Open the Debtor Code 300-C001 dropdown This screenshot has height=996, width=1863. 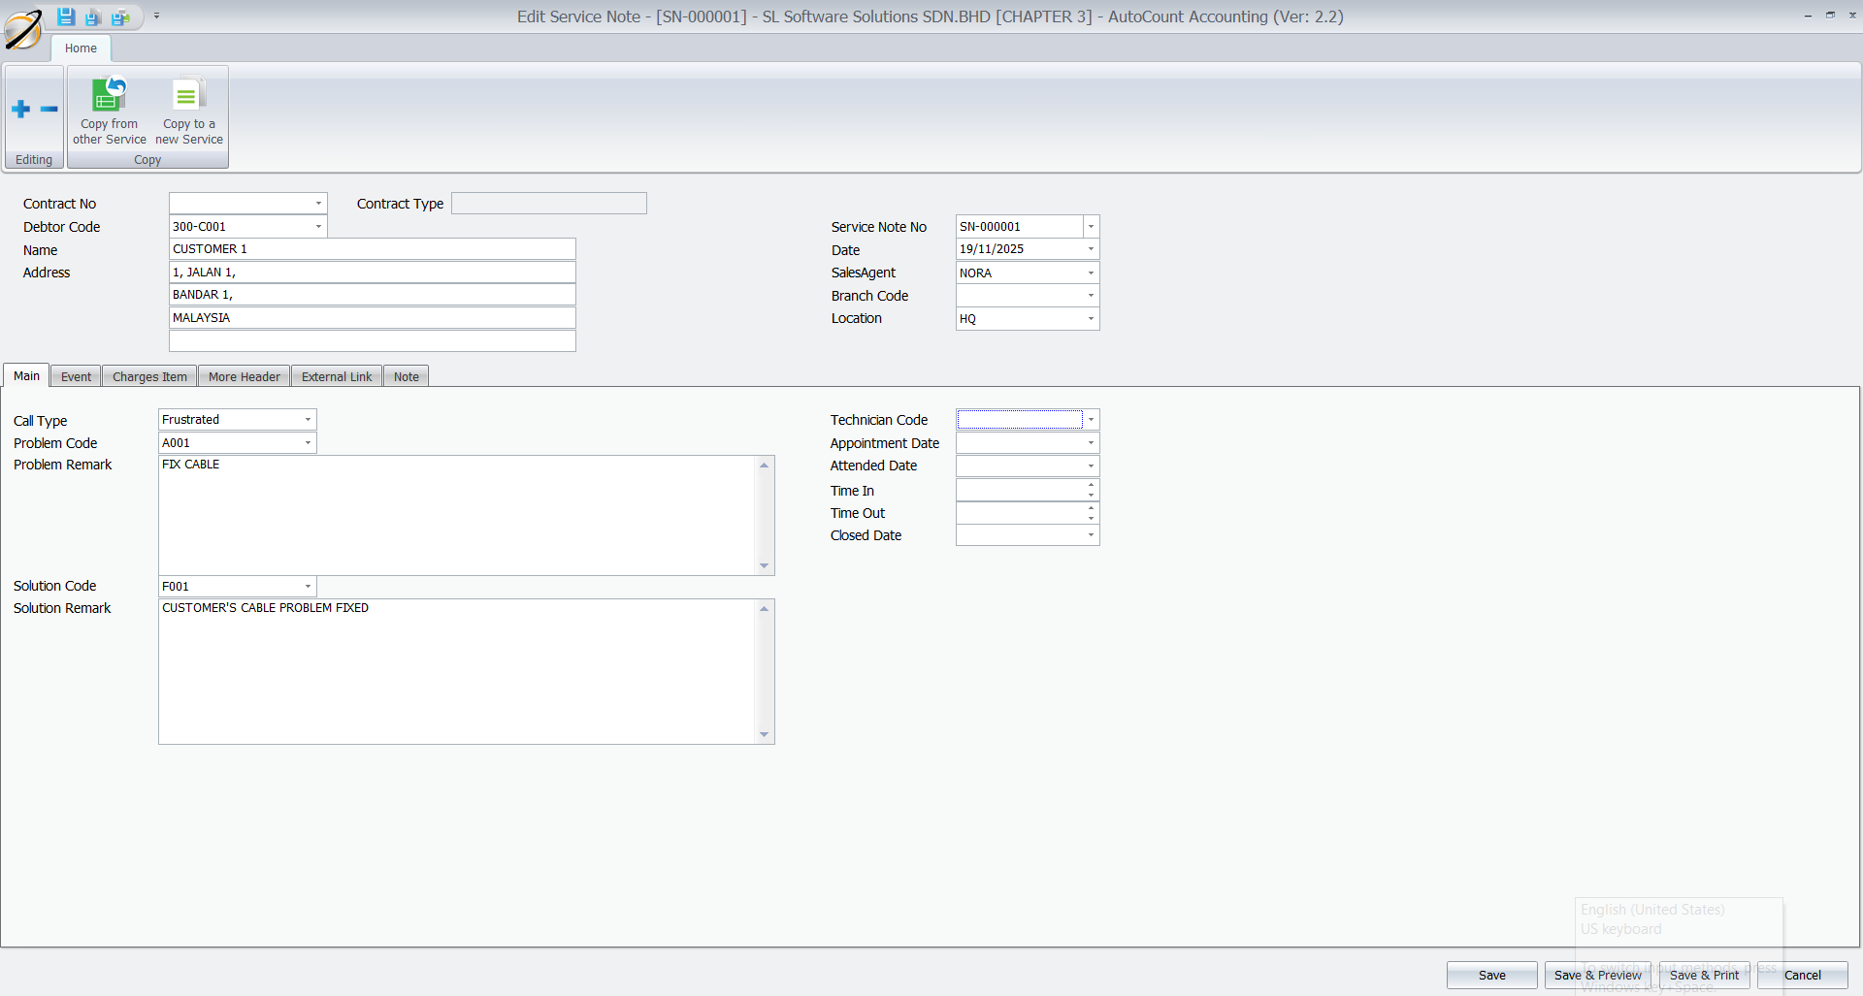pyautogui.click(x=317, y=226)
